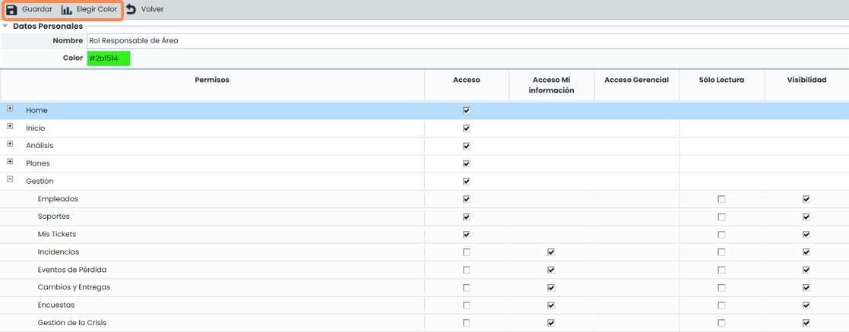Click the green #2bf514 color swatch

108,58
